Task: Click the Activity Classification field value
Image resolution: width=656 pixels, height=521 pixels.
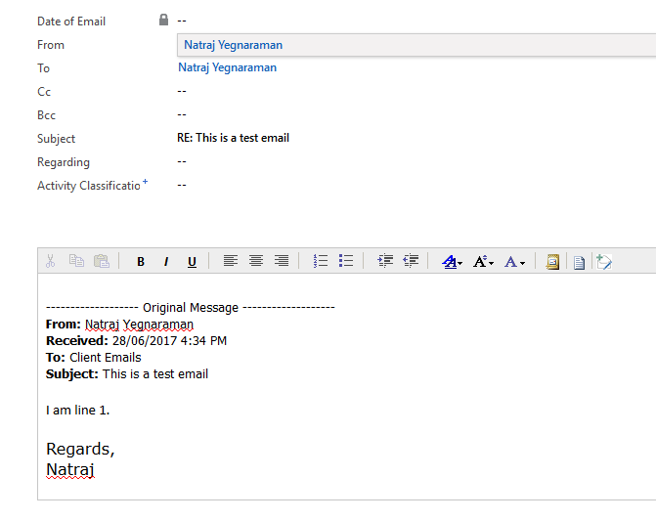Action: click(182, 185)
